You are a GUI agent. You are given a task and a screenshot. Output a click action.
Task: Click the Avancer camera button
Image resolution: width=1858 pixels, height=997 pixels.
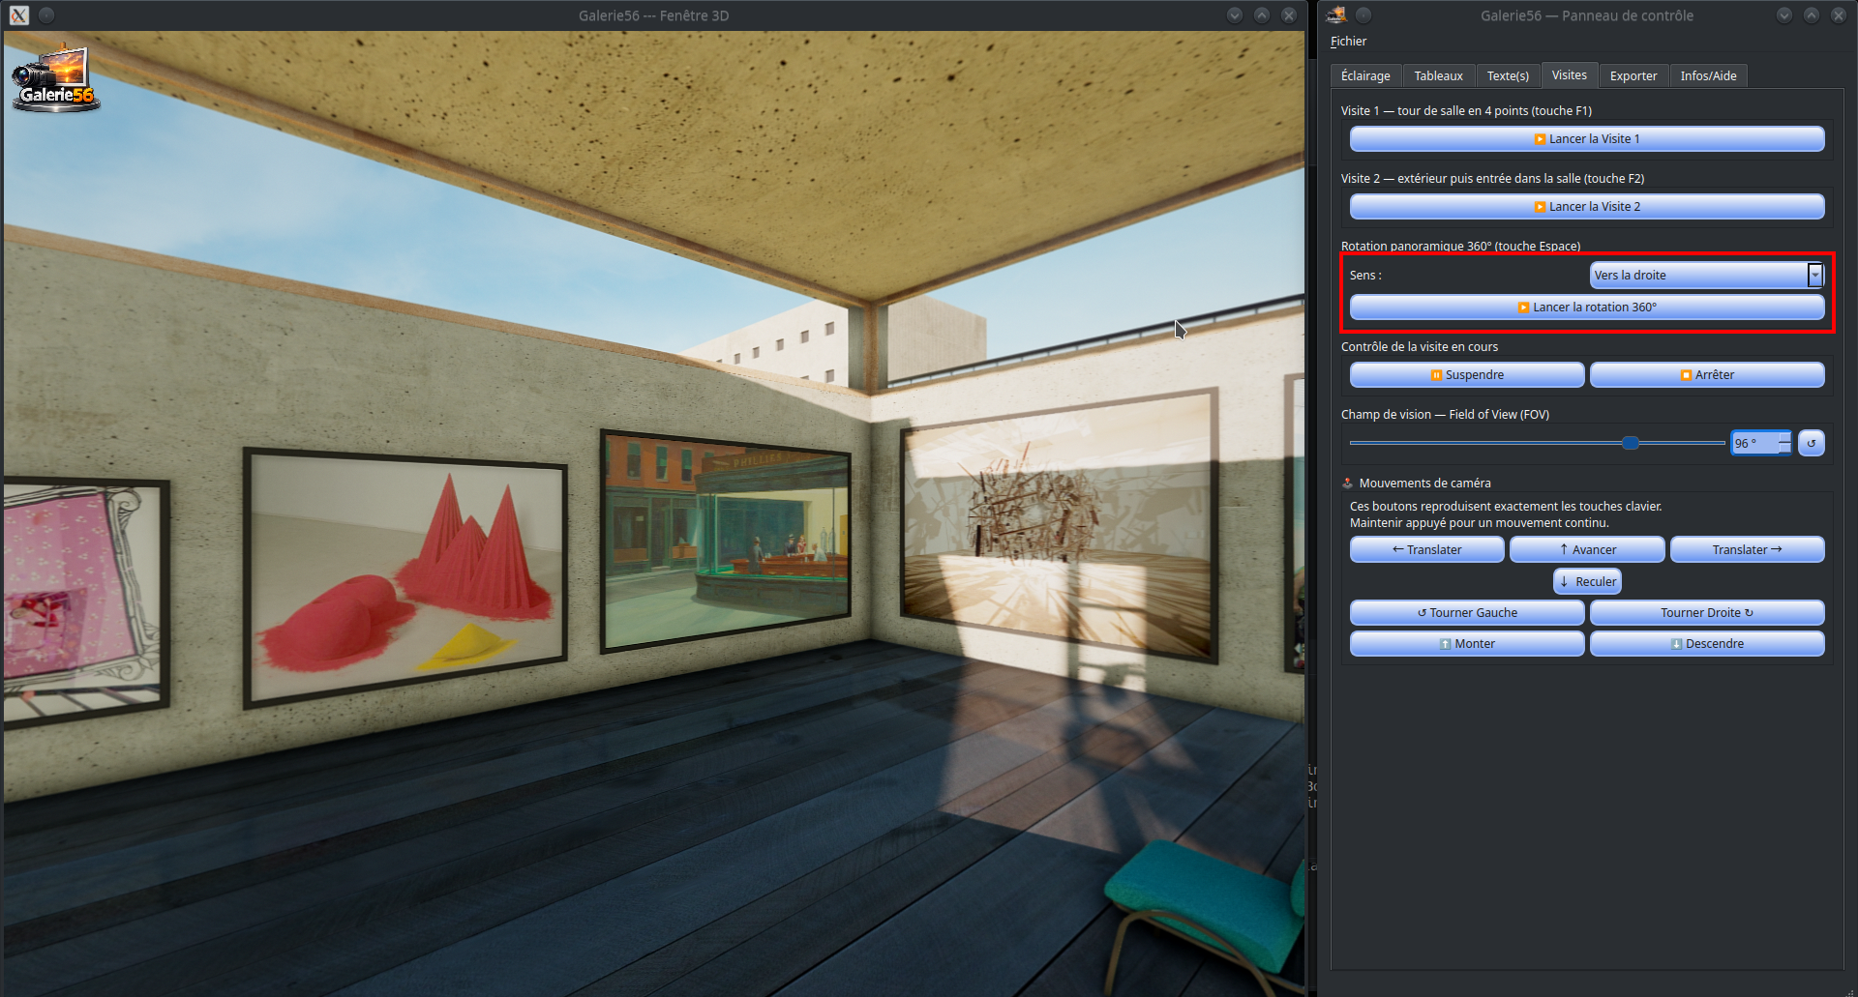(1587, 550)
